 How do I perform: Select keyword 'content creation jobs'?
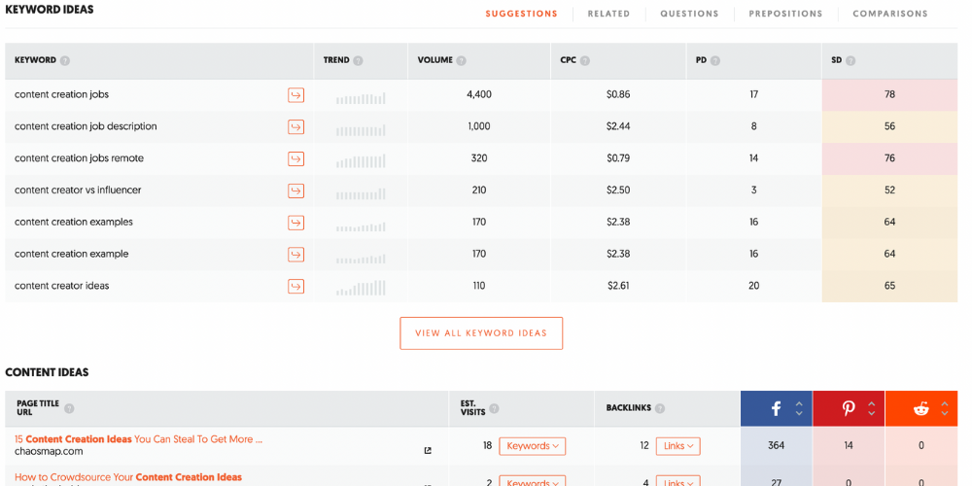[62, 95]
